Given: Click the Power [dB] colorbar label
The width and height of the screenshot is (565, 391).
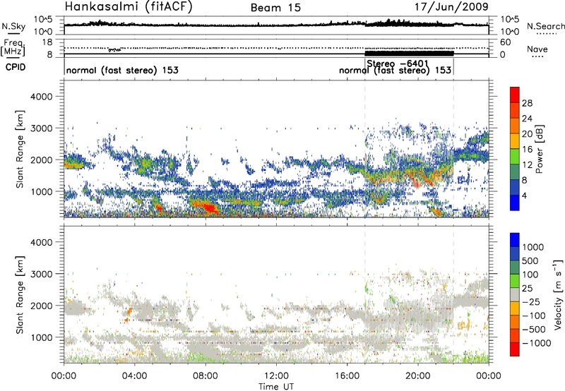Looking at the screenshot, I should click(539, 149).
